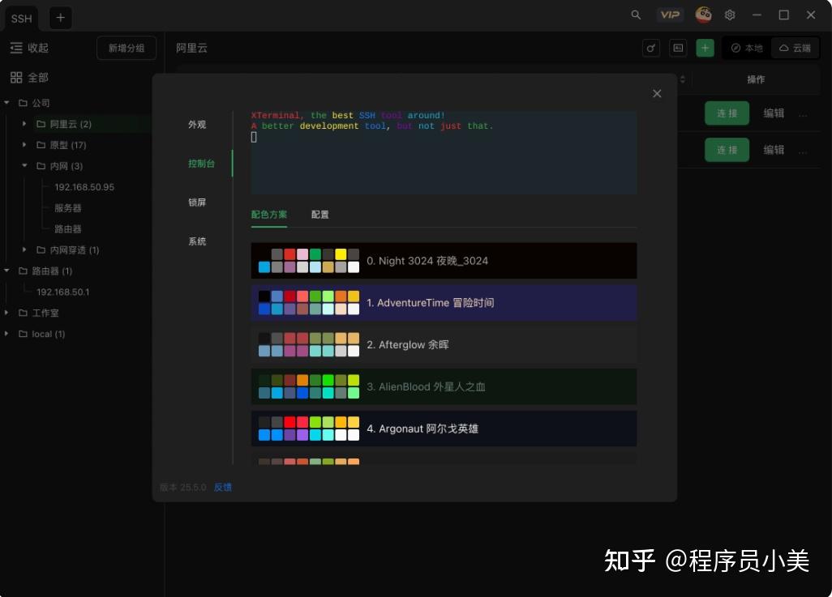The height and width of the screenshot is (597, 832).
Task: Expand the 工作室 group arrow
Action: click(7, 313)
